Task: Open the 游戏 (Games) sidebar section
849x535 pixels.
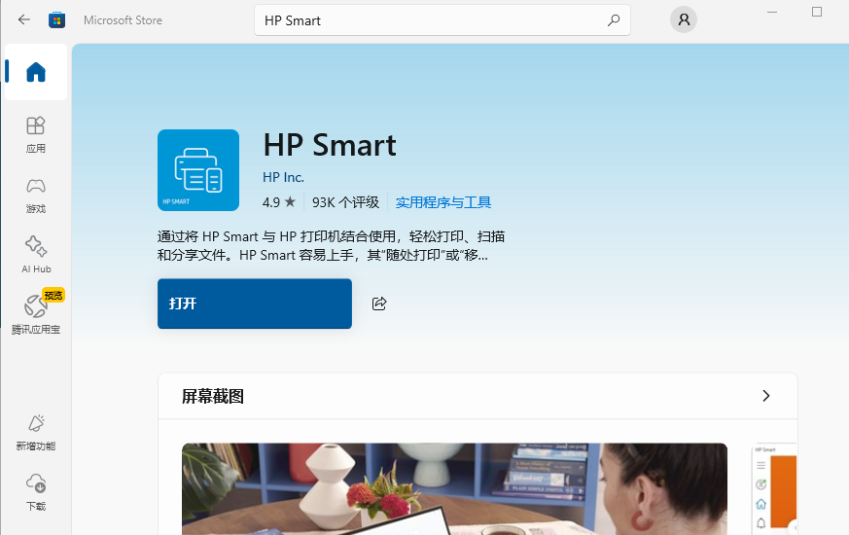Action: click(36, 195)
